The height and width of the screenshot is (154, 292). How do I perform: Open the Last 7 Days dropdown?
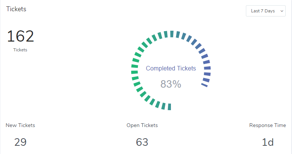[265, 11]
